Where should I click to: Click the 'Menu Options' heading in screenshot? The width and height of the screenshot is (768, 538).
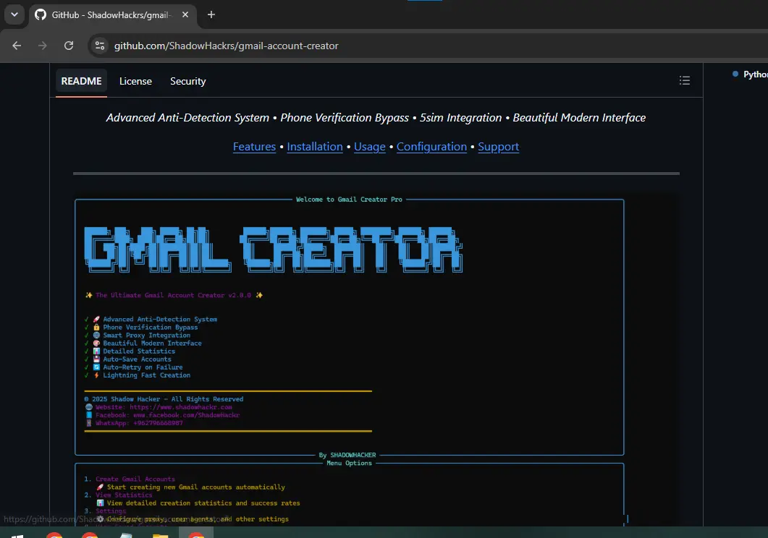349,464
